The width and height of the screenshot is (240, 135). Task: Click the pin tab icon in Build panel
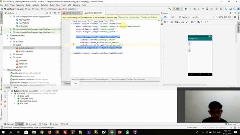click(x=5, y=102)
